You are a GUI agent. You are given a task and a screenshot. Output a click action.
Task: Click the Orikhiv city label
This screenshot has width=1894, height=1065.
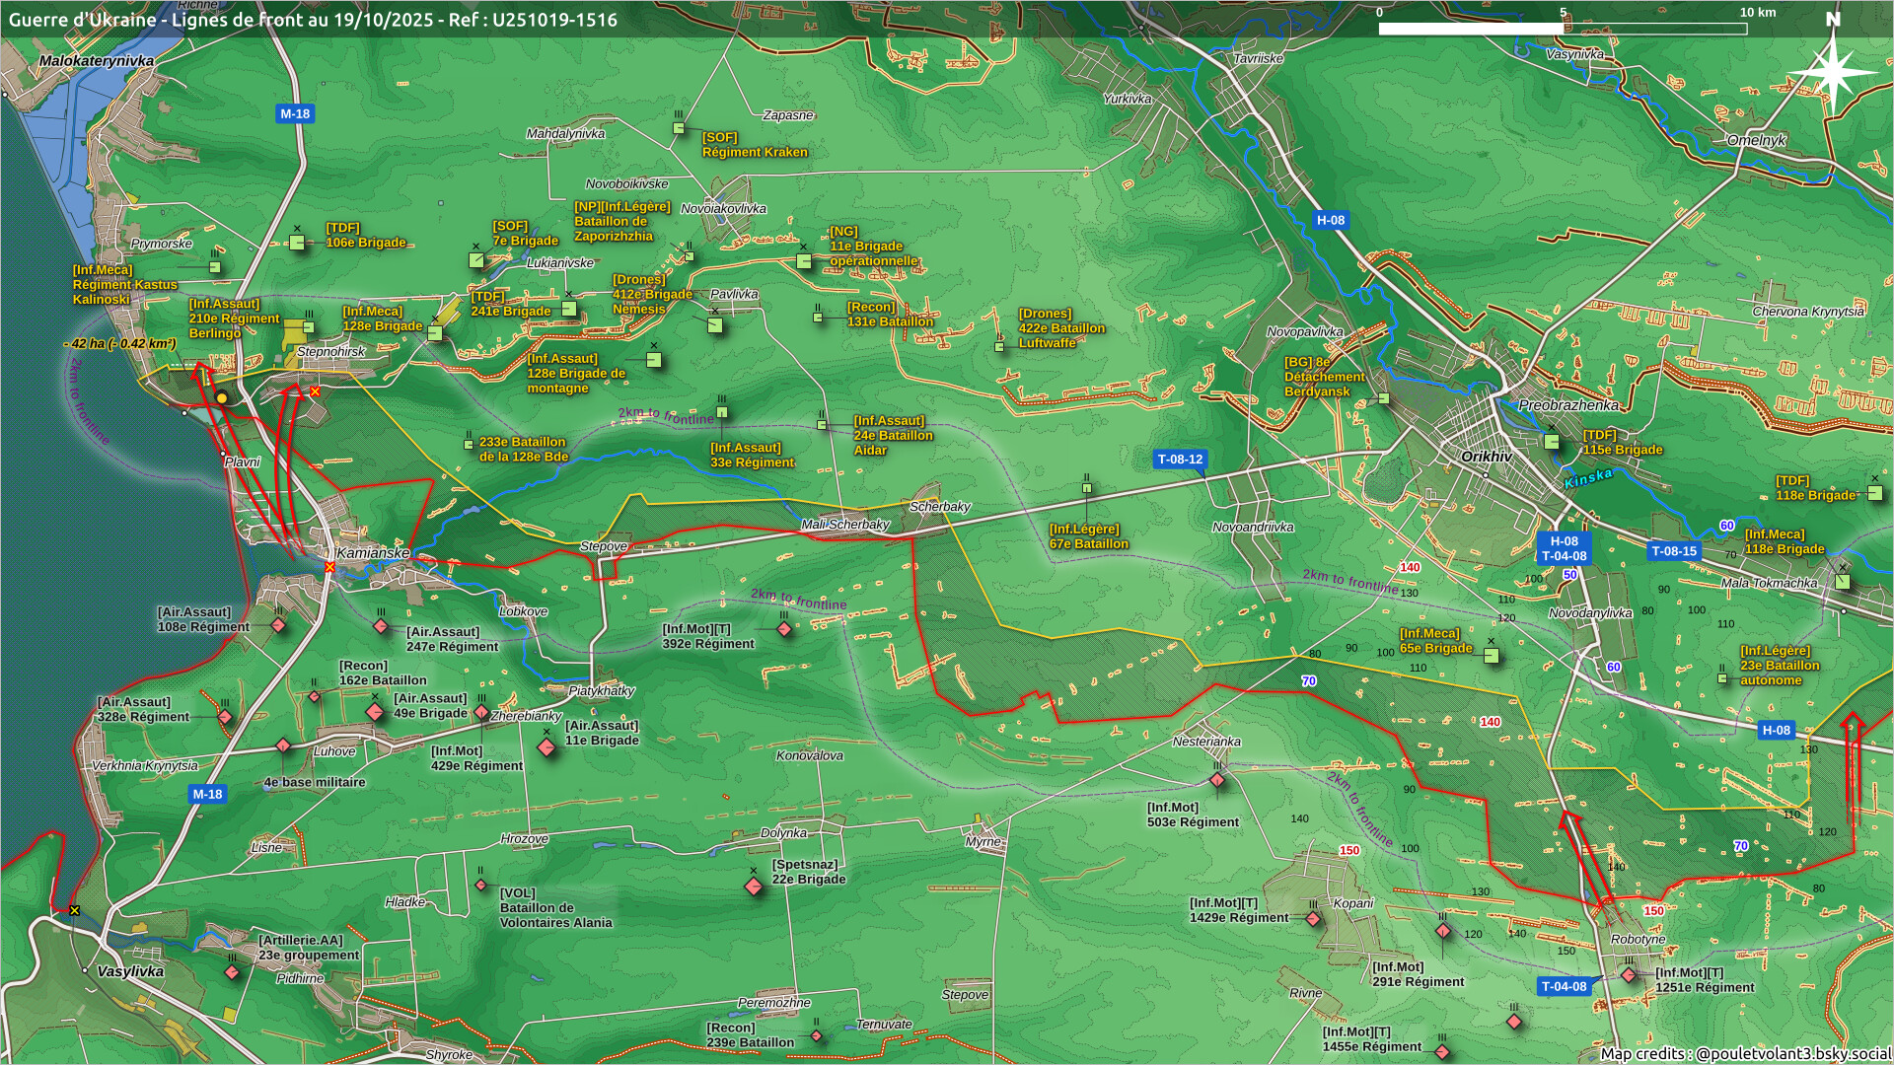point(1486,457)
